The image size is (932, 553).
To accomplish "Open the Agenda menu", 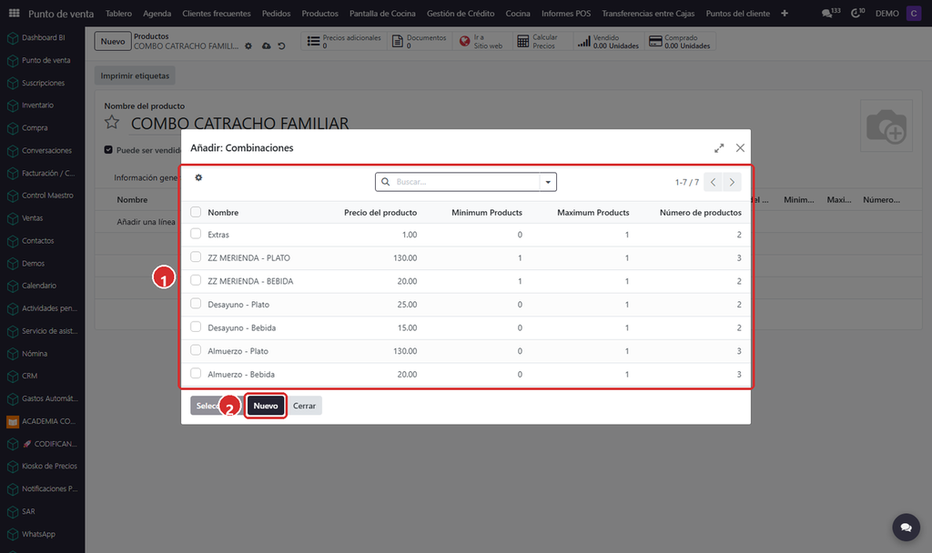I will (157, 13).
